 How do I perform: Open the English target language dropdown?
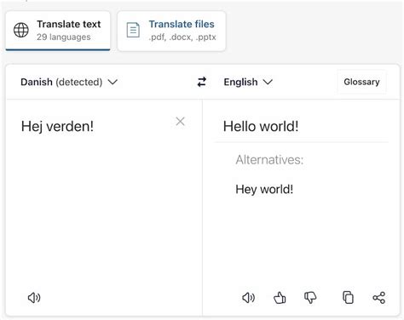pos(248,82)
